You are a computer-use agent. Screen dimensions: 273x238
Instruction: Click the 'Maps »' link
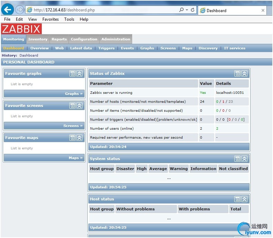76,158
